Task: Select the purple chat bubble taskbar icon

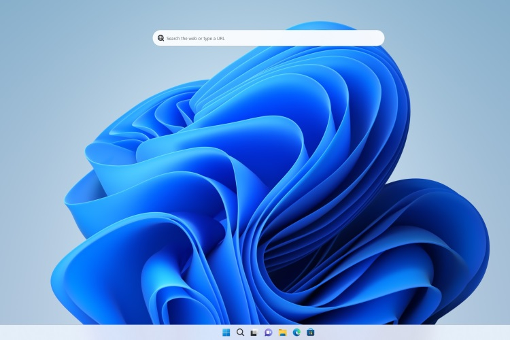Action: click(x=269, y=333)
